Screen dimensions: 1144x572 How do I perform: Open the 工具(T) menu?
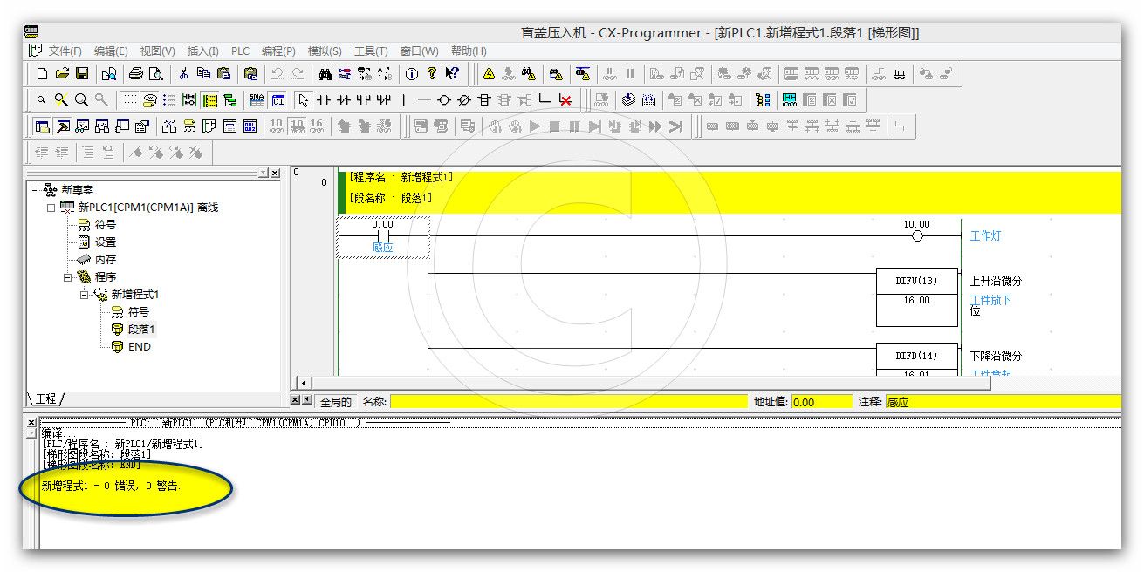tap(371, 51)
